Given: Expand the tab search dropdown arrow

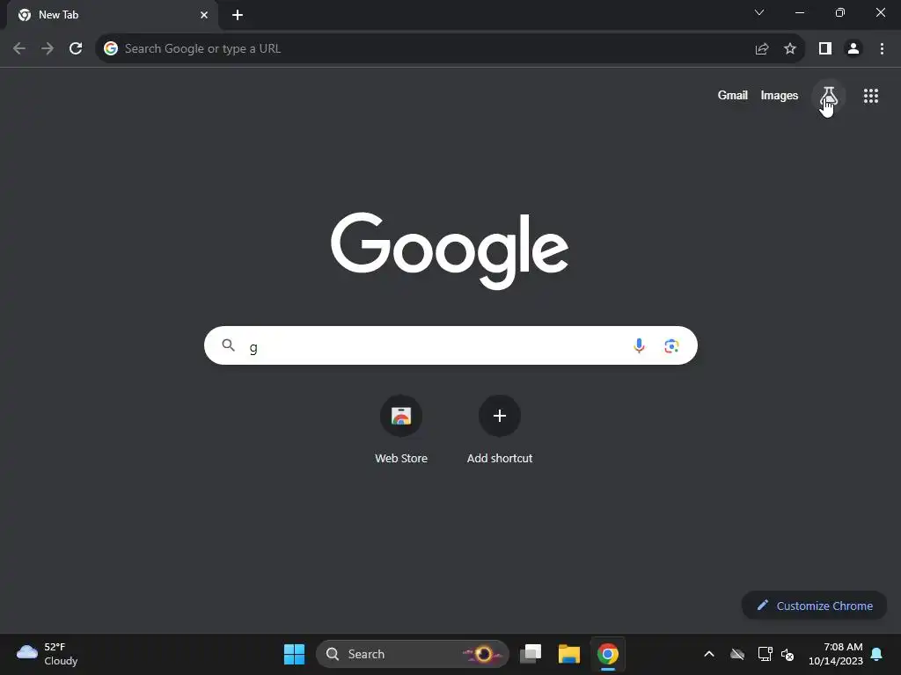Looking at the screenshot, I should [x=759, y=12].
